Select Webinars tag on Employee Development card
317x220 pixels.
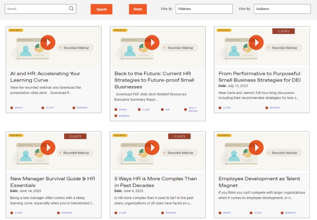coord(288,213)
